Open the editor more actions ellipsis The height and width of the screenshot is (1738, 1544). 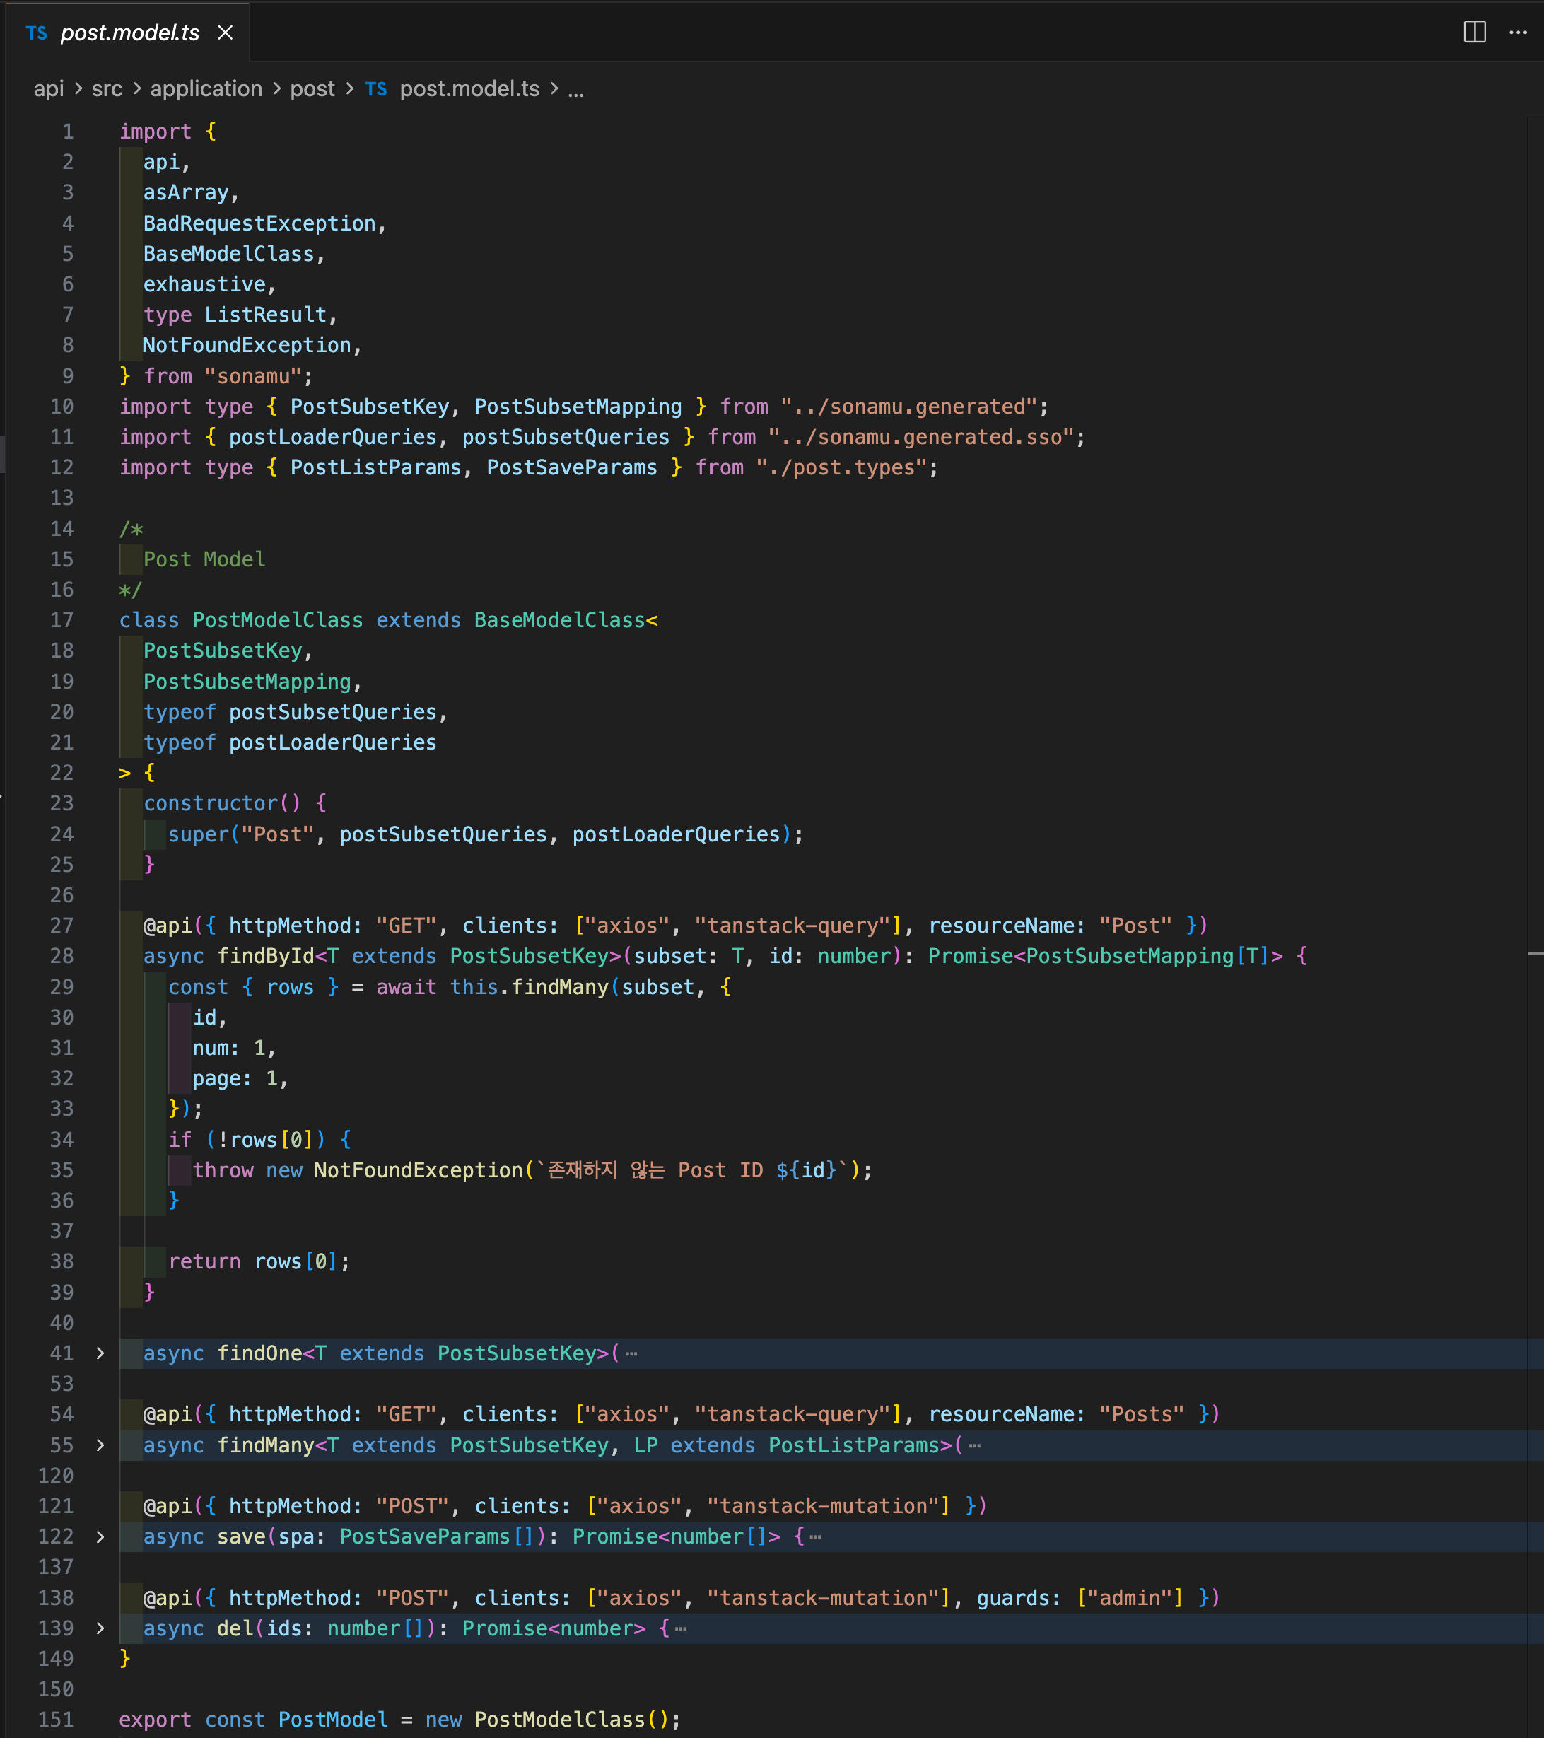[1518, 33]
